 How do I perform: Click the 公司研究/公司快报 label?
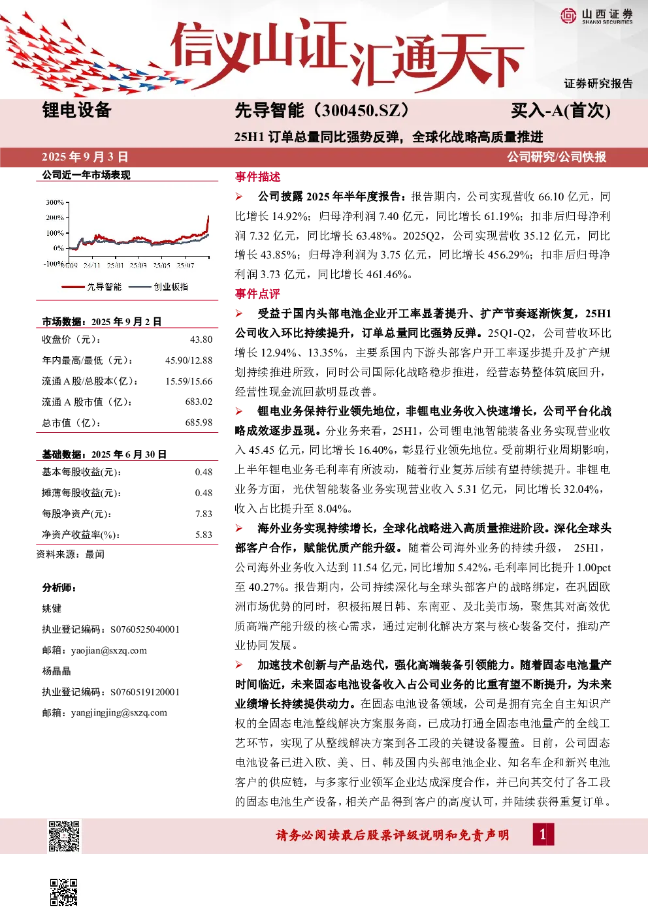[557, 157]
